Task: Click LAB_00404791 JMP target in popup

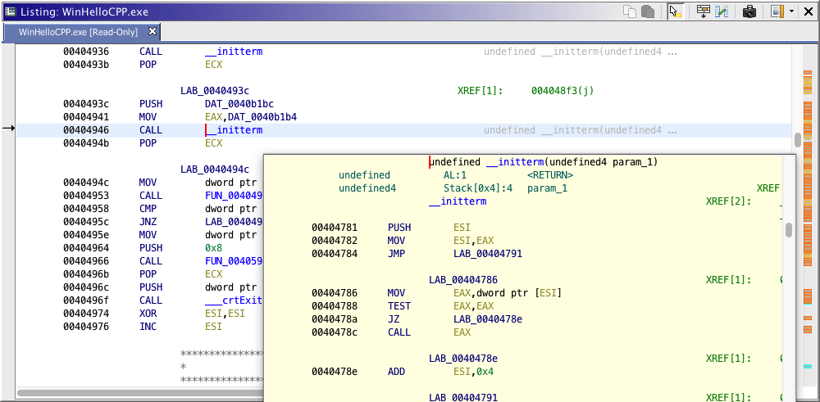Action: coord(487,254)
